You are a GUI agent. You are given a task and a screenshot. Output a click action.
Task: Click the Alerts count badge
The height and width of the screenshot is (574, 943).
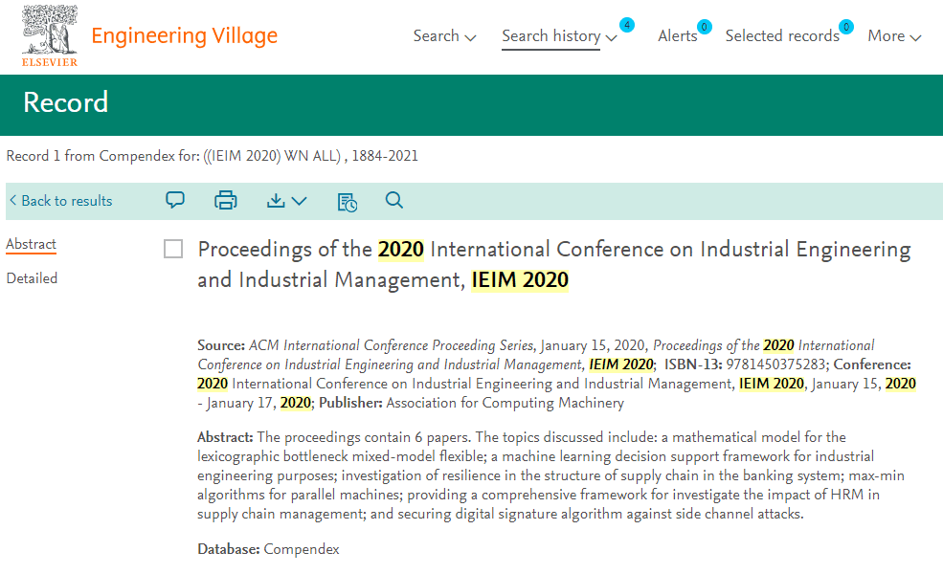705,27
